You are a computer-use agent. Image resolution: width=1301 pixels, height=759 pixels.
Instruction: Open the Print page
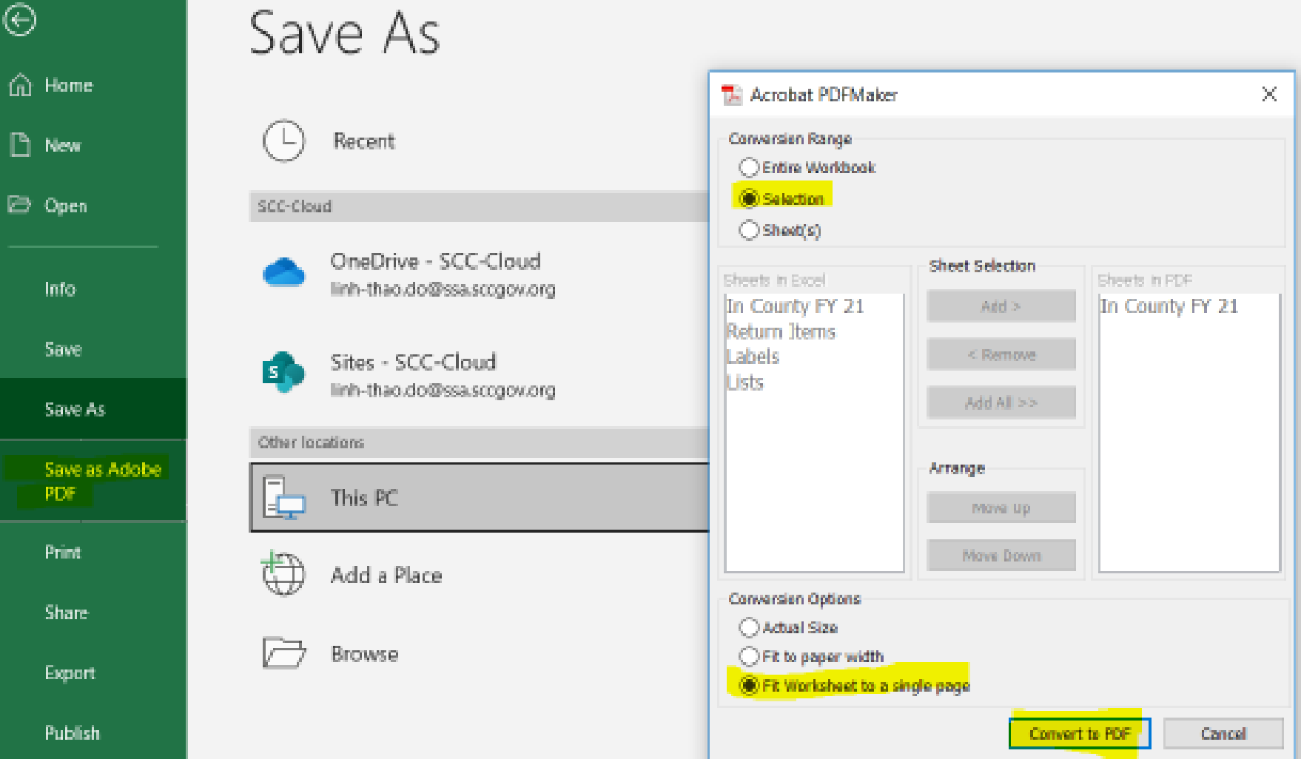coord(93,552)
